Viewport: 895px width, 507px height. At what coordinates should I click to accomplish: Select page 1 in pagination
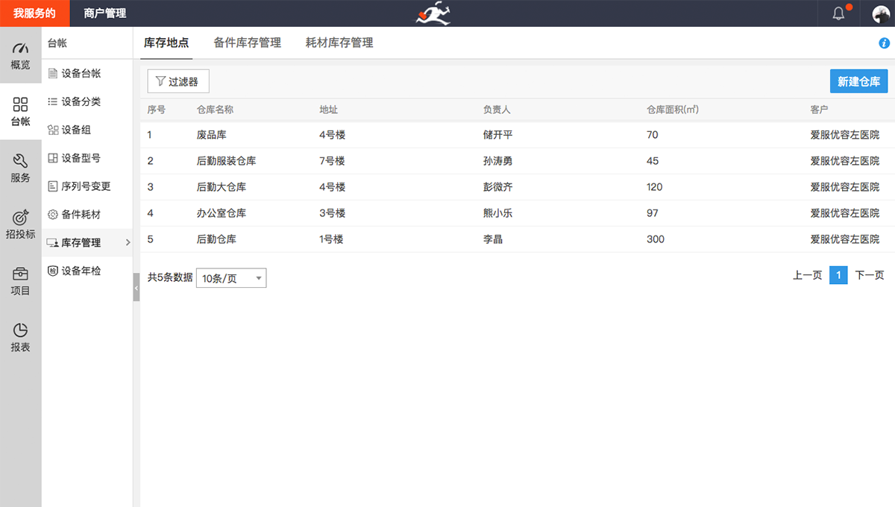(x=838, y=276)
